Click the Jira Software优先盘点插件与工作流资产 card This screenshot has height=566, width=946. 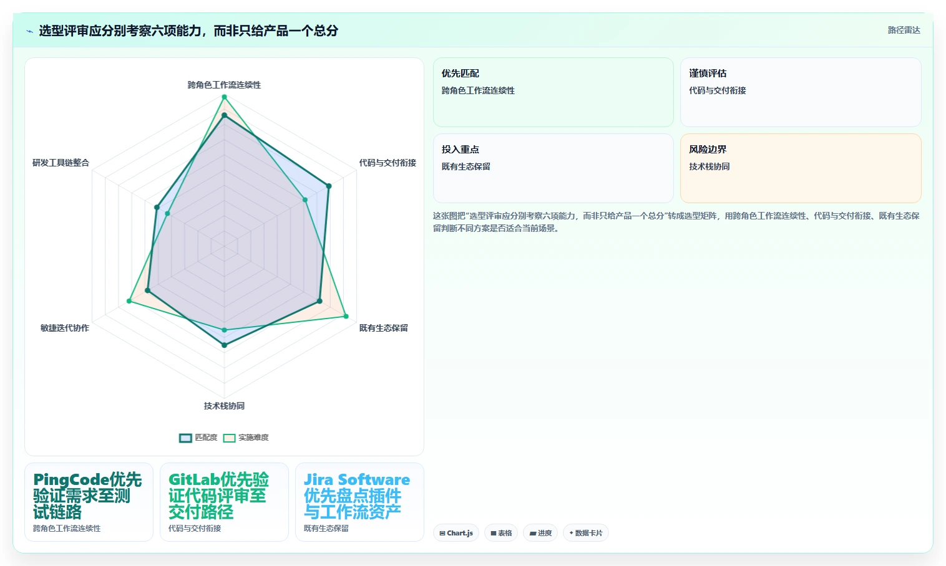(359, 502)
